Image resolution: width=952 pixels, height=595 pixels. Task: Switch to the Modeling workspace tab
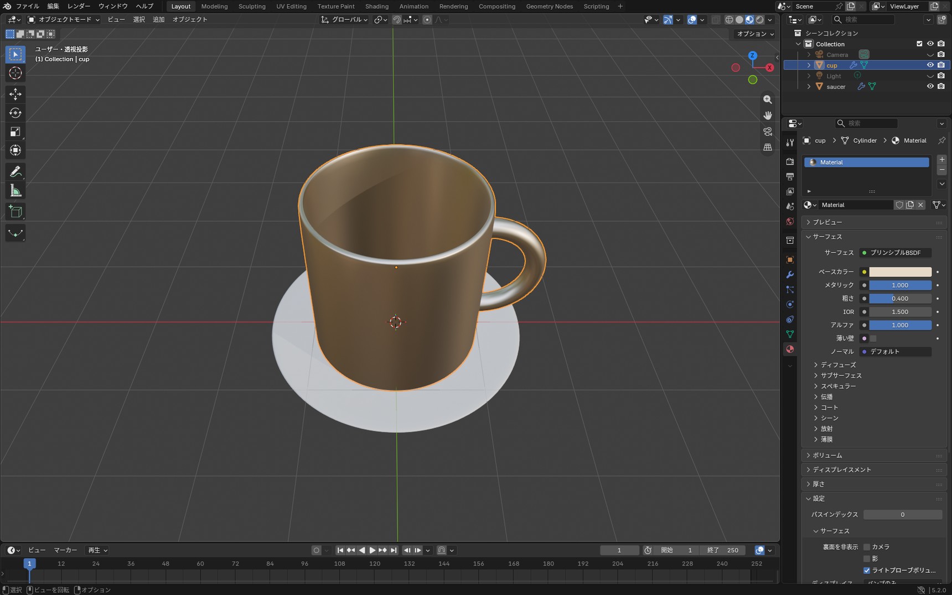214,7
